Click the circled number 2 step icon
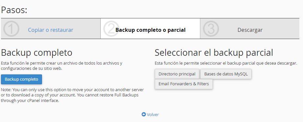Viewport: 303px width, 122px height. pyautogui.click(x=111, y=29)
